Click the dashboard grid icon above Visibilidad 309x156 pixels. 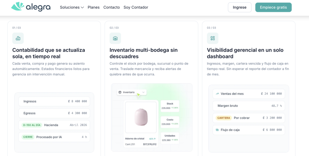(213, 38)
